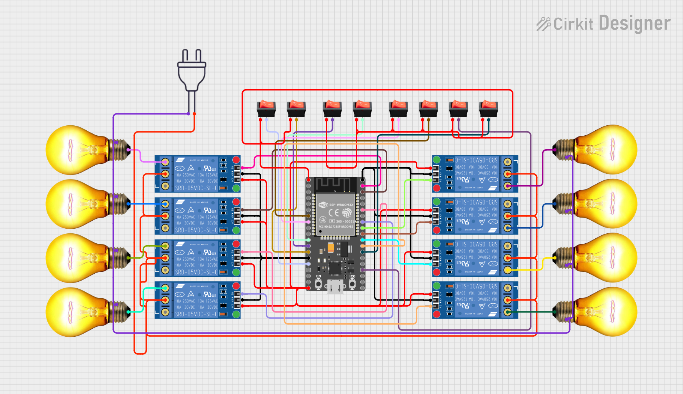683x394 pixels.
Task: Select the second bulb in right column
Action: coord(595,204)
